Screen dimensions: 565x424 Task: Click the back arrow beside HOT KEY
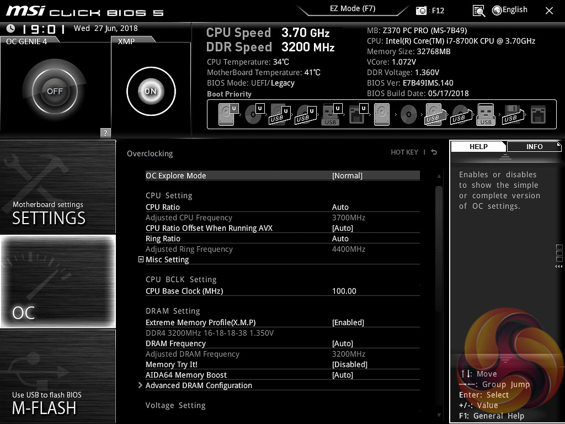[x=434, y=152]
